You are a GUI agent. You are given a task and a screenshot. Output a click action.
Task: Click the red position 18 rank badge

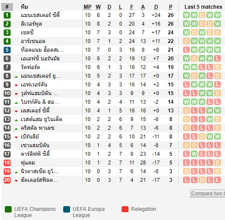click(x=7, y=163)
